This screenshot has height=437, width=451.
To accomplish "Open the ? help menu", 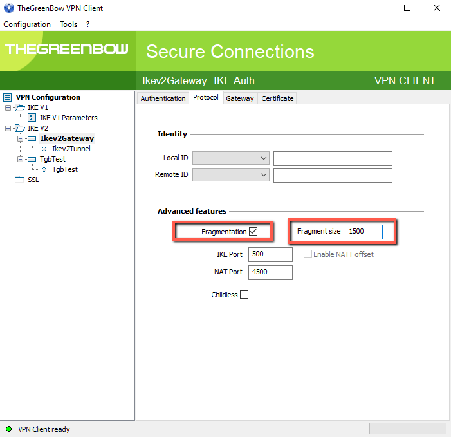I will (x=87, y=24).
